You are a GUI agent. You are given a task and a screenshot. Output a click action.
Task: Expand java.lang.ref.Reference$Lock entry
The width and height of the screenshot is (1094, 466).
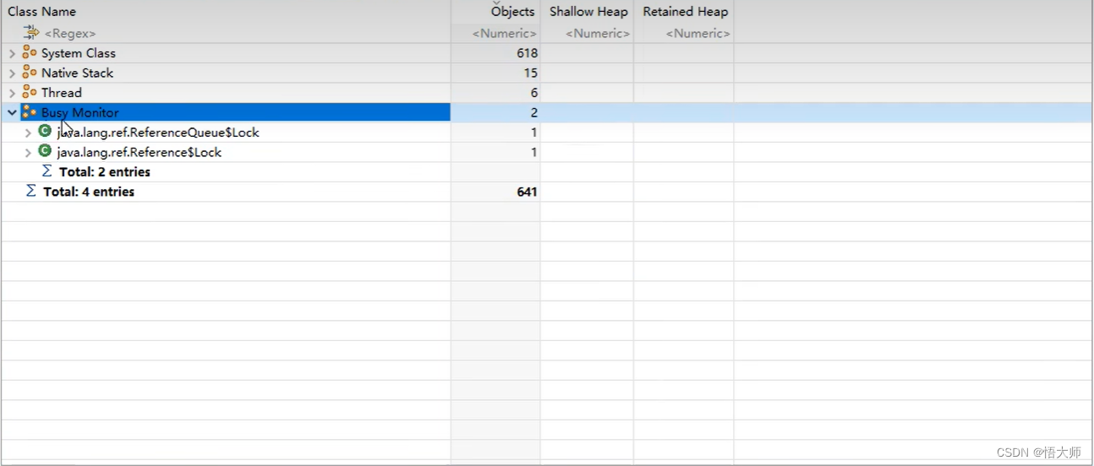[28, 153]
